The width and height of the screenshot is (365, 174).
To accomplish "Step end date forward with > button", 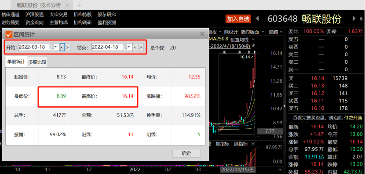I will click(141, 47).
